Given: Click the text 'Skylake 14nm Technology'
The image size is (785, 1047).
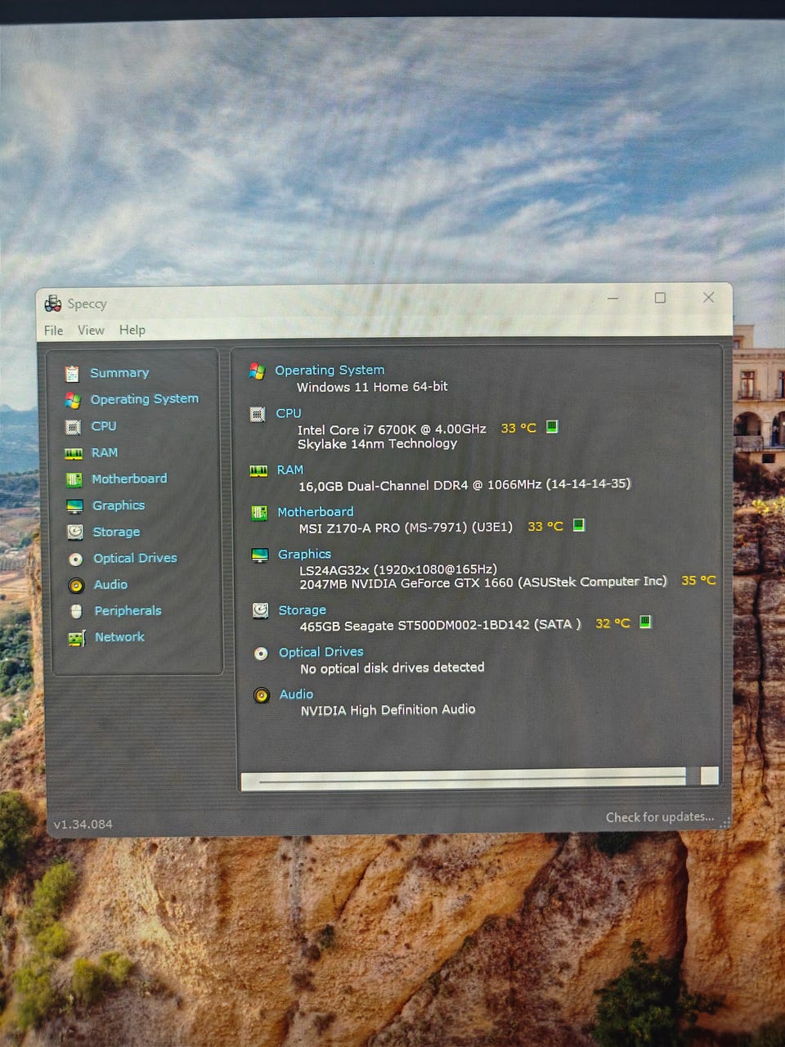Looking at the screenshot, I should (377, 444).
